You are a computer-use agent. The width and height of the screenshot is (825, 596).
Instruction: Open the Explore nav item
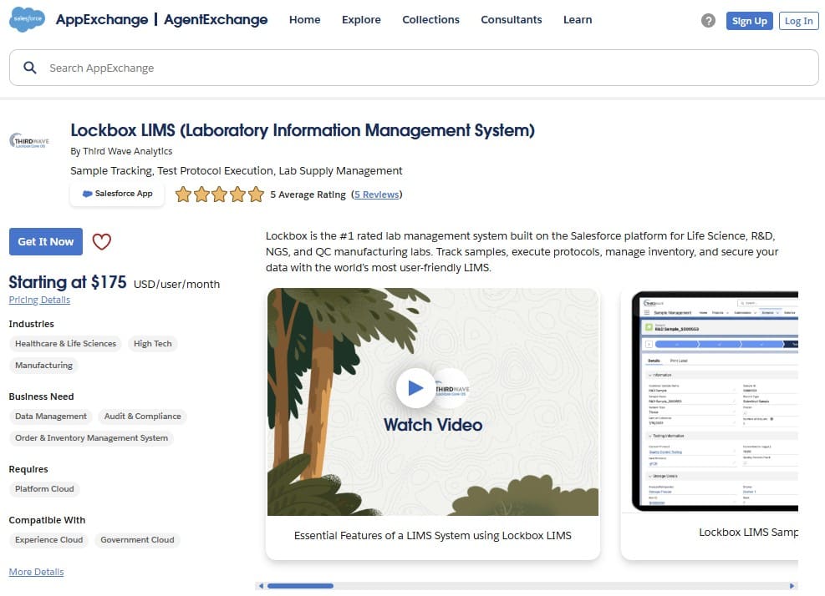point(361,19)
